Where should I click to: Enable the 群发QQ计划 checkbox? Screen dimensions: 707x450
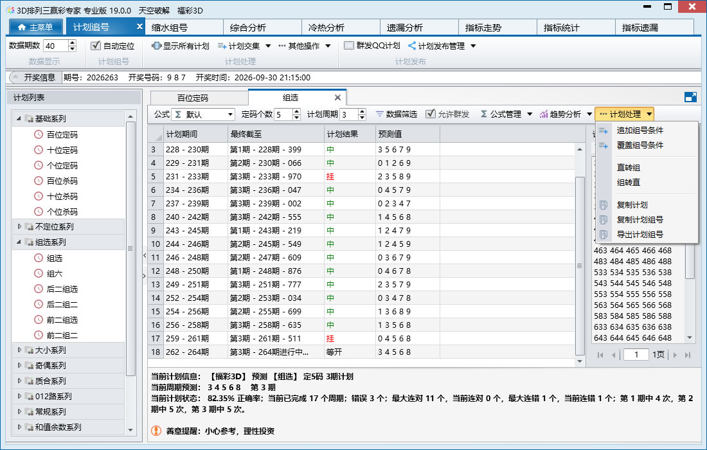tap(348, 46)
